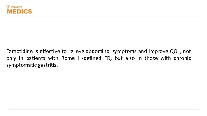
Task: Click the abbreviation FD
Action: pos(107,58)
